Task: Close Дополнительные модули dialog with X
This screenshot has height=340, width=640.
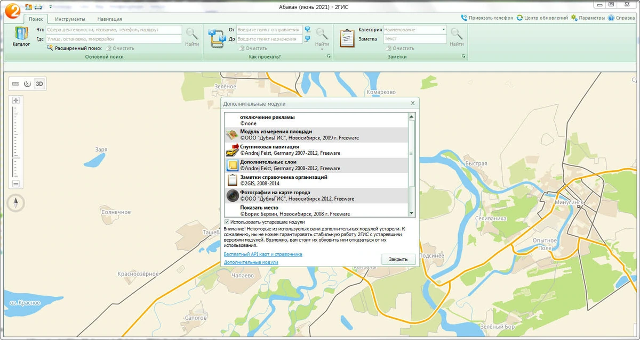Action: click(412, 104)
